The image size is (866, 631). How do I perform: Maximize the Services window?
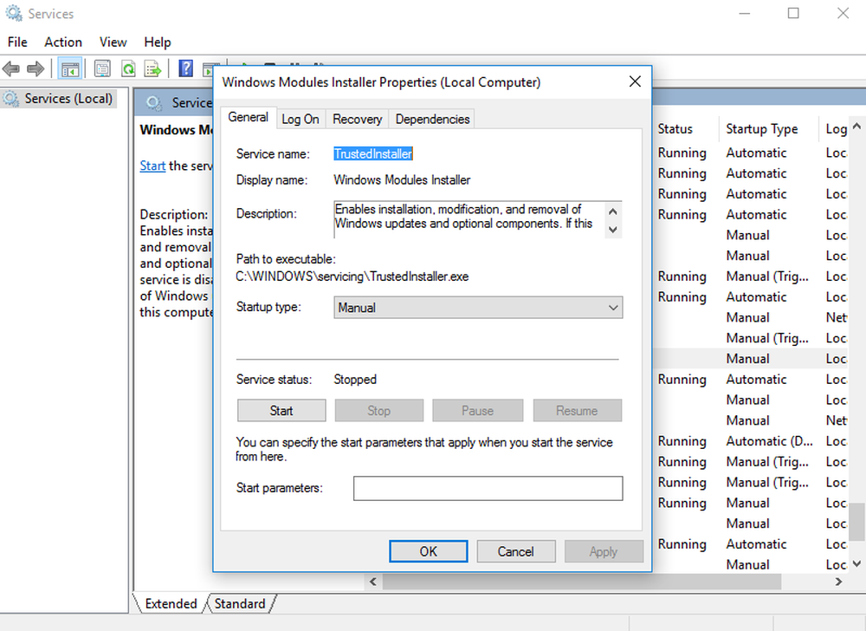[x=793, y=13]
